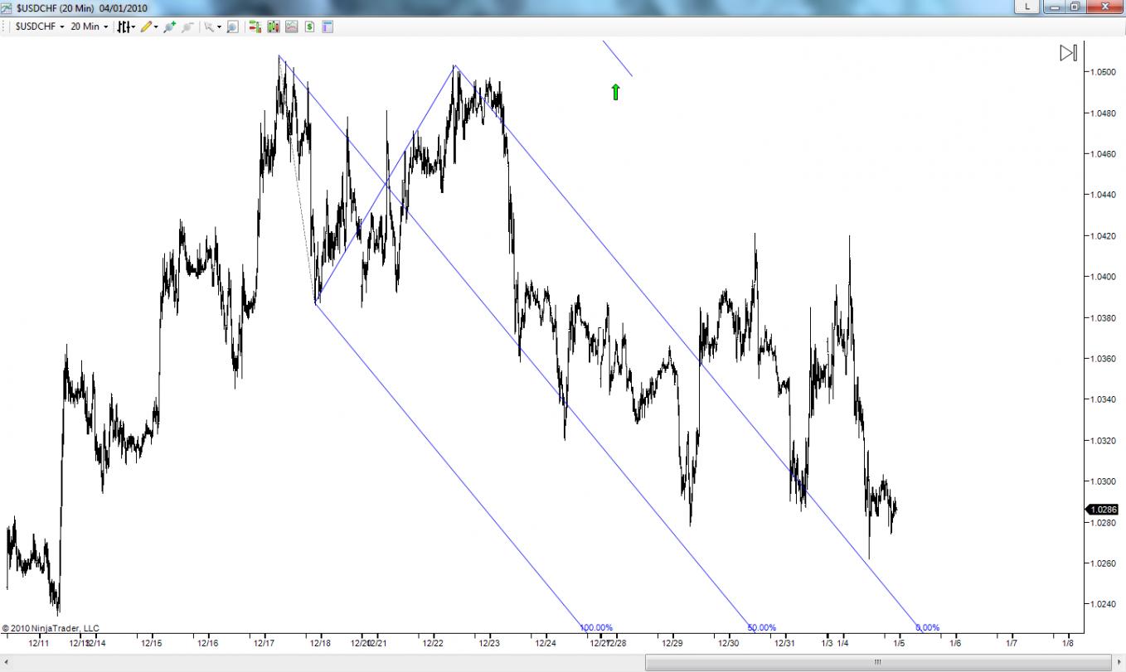1126x672 pixels.
Task: Expand the 20 Min interval dropdown
Action: tap(89, 27)
